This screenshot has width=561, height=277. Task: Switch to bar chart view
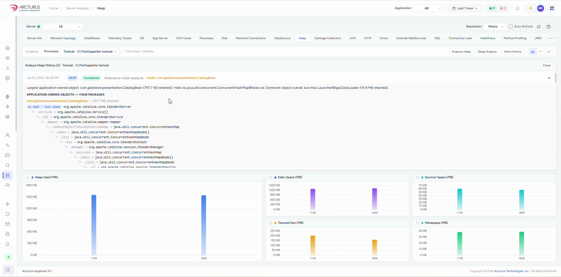point(533,52)
